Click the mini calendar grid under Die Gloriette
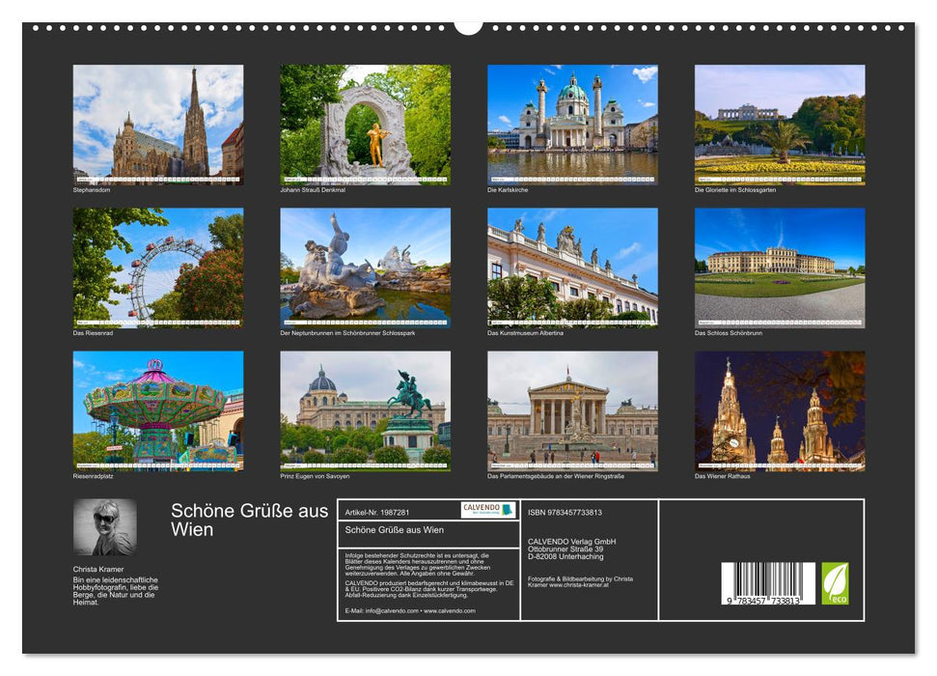The height and width of the screenshot is (676, 937). coord(782,180)
